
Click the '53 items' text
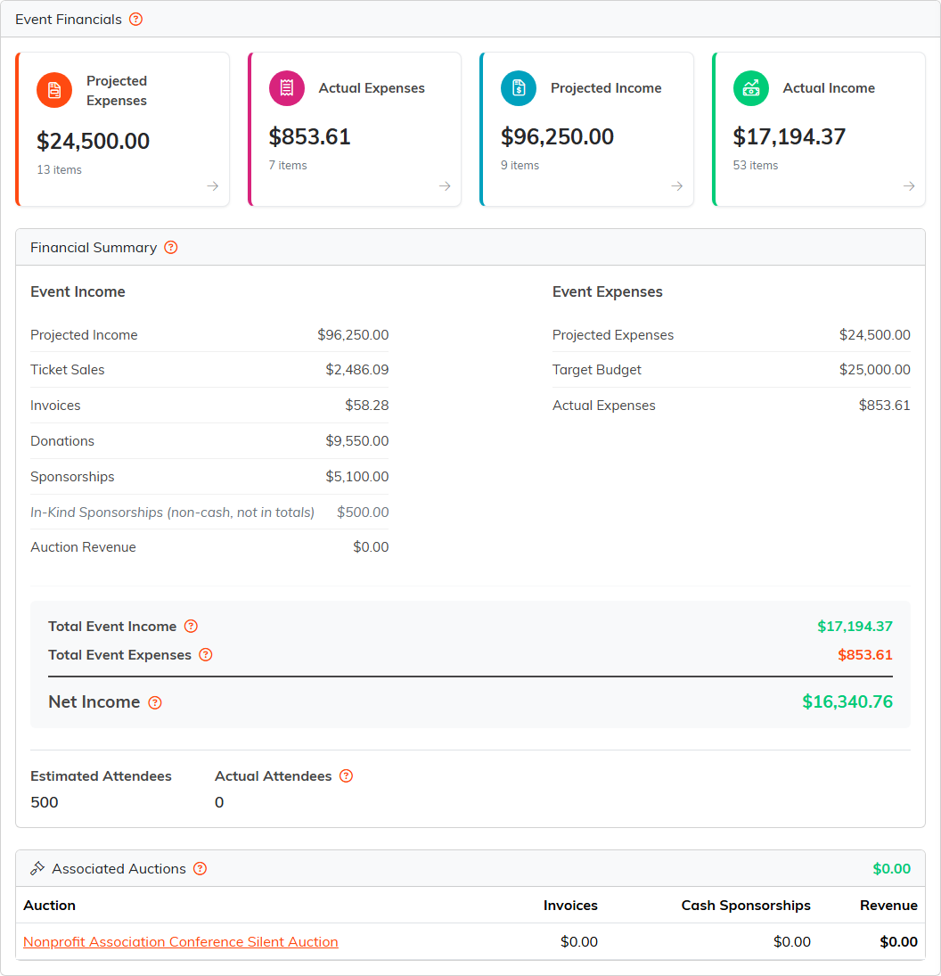756,166
